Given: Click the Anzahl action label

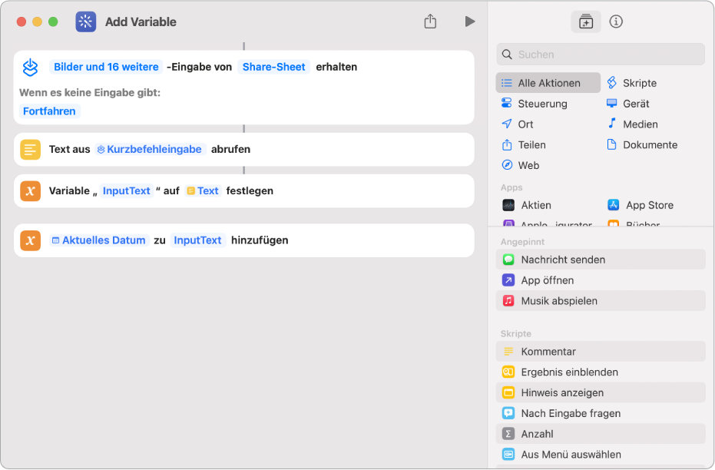Looking at the screenshot, I should [x=537, y=434].
